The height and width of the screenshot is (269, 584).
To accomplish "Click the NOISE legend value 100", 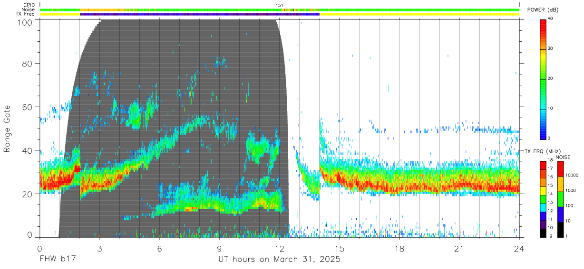I will [x=569, y=205].
